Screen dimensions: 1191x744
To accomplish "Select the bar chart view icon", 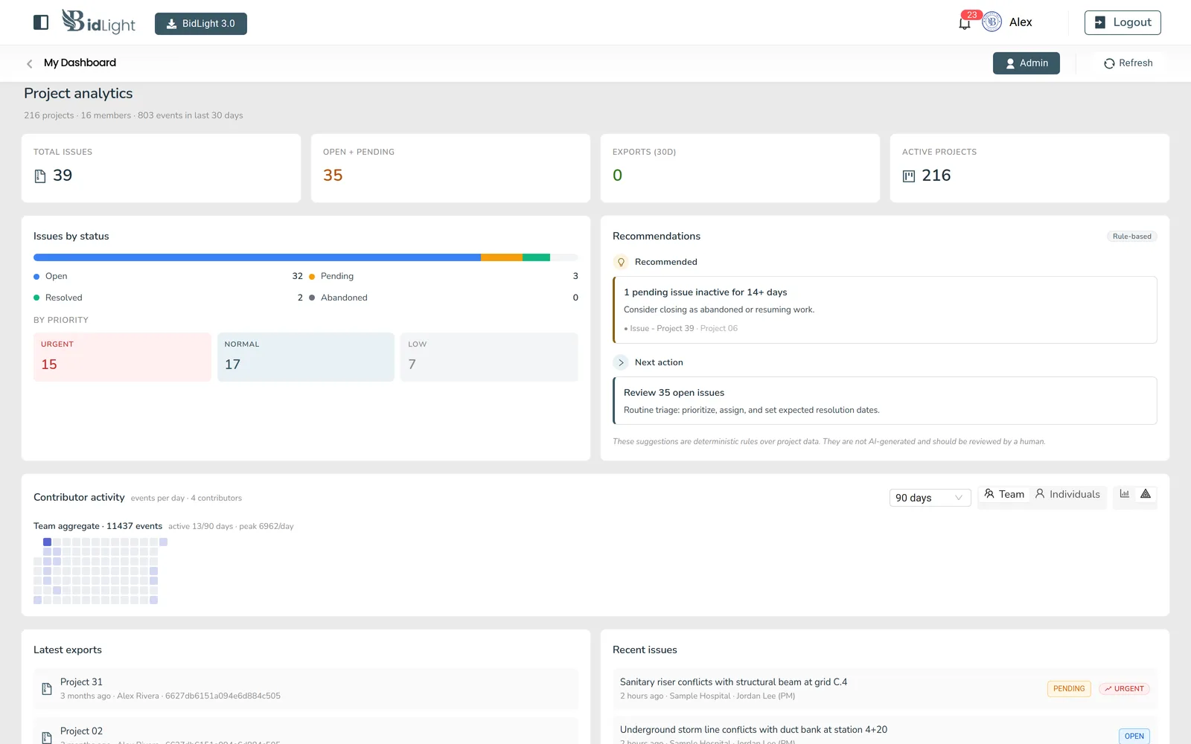I will pyautogui.click(x=1125, y=494).
